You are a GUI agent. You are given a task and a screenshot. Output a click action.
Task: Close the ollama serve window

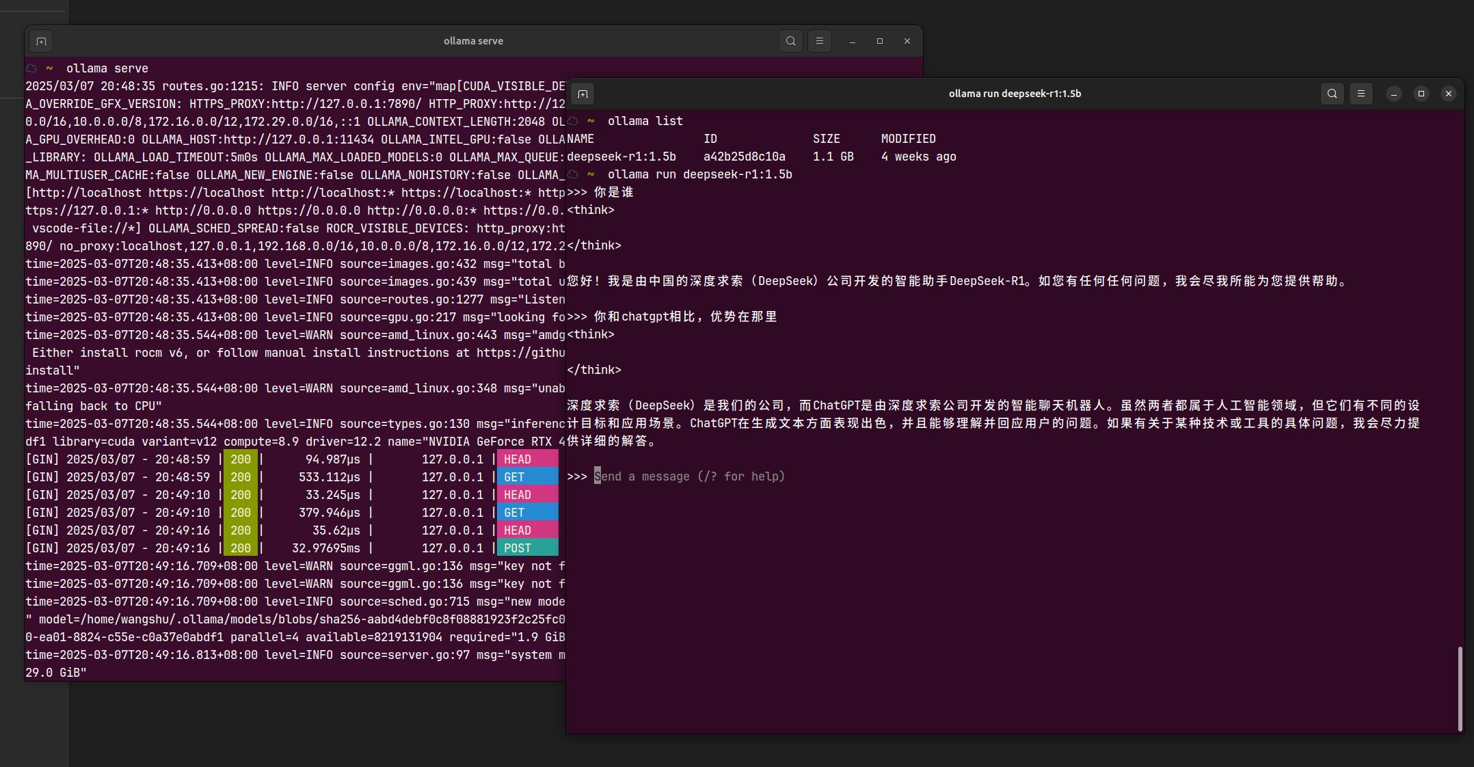pyautogui.click(x=907, y=41)
